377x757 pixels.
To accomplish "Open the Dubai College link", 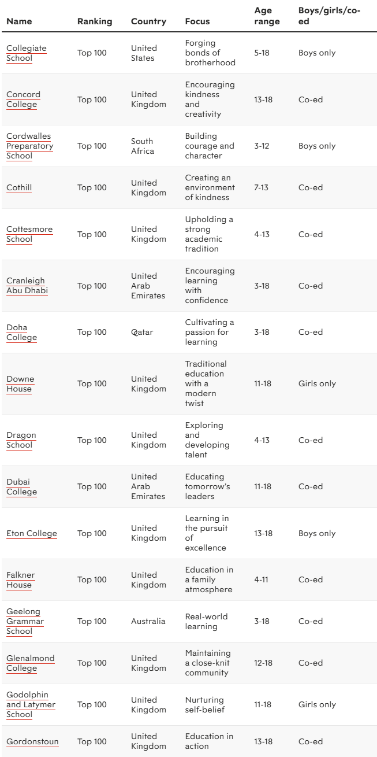I will (21, 487).
